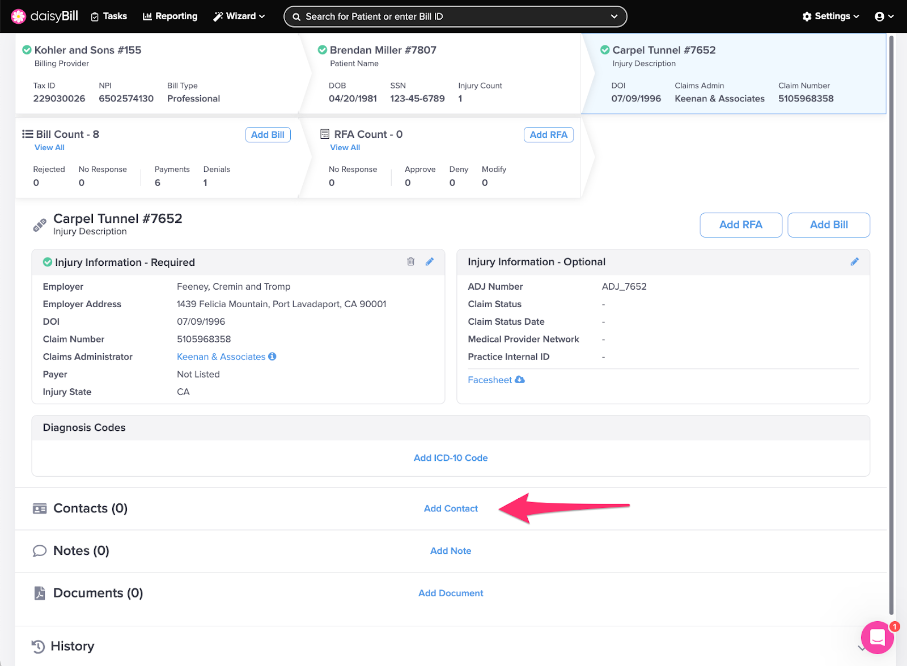Image resolution: width=907 pixels, height=666 pixels.
Task: Click the large Add Bill button
Action: tap(829, 225)
